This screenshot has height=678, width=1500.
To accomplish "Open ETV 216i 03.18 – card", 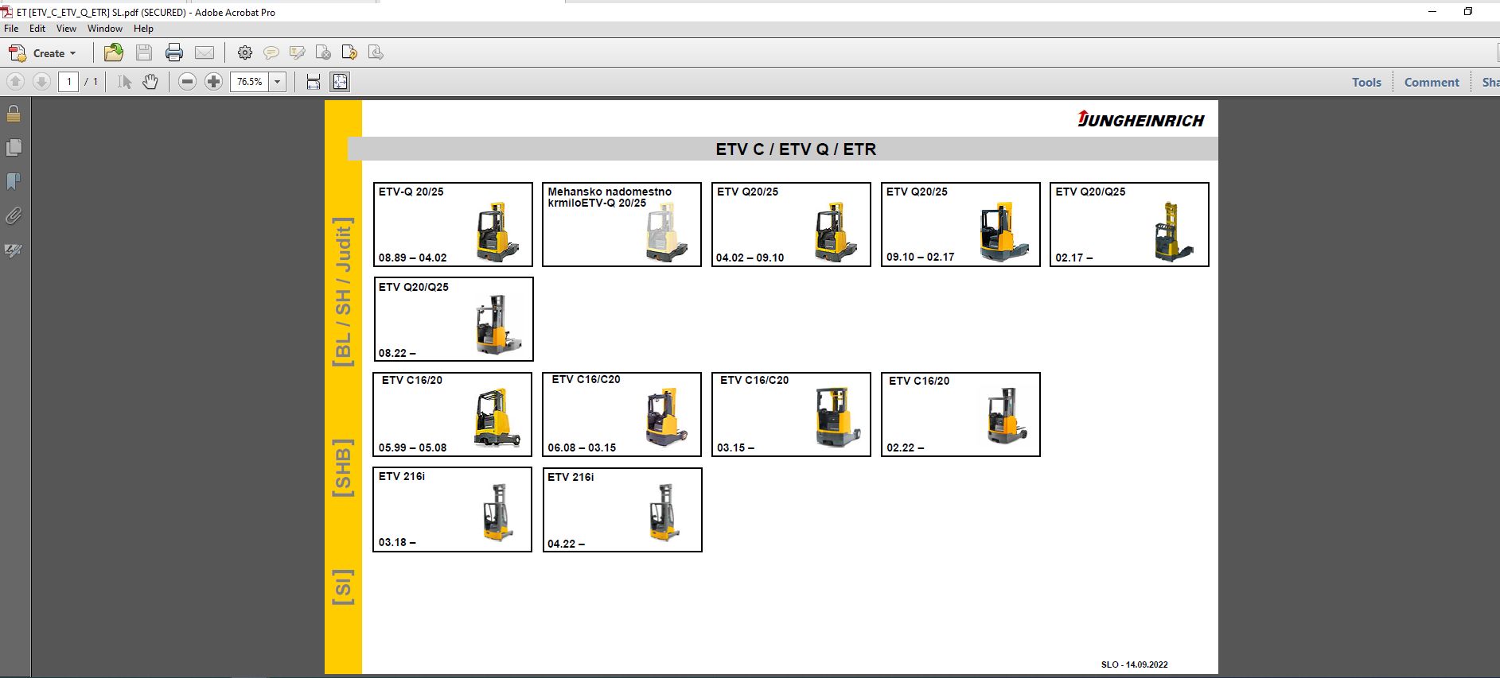I will (x=452, y=509).
